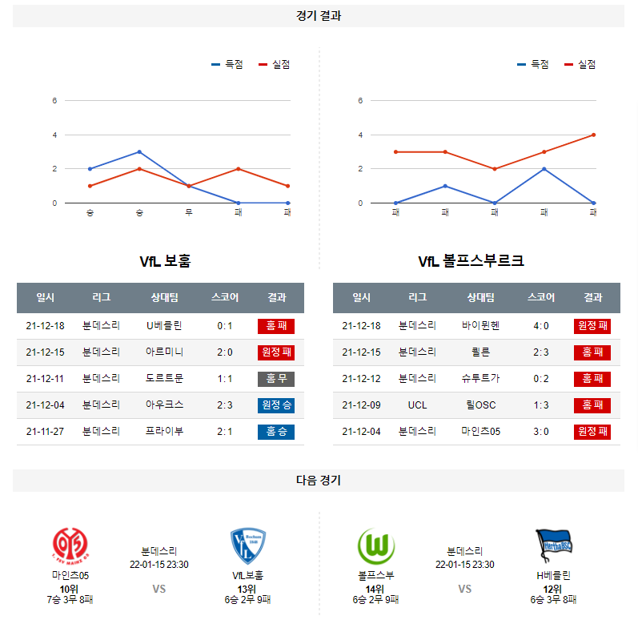This screenshot has height=624, width=638.
Task: Click the 원정 패 badge for 마인츠05 match
Action: [x=592, y=432]
